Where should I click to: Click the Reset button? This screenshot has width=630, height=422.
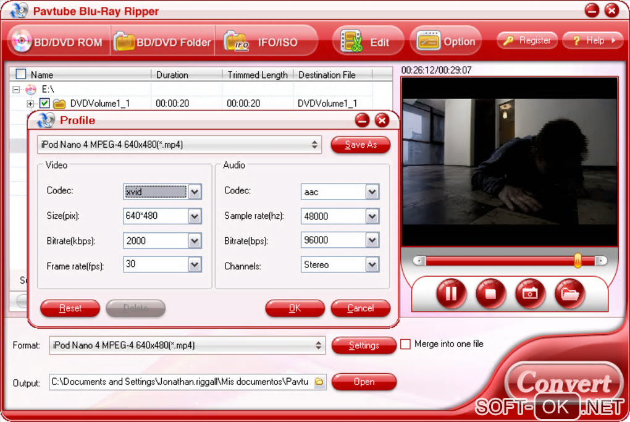pyautogui.click(x=70, y=308)
